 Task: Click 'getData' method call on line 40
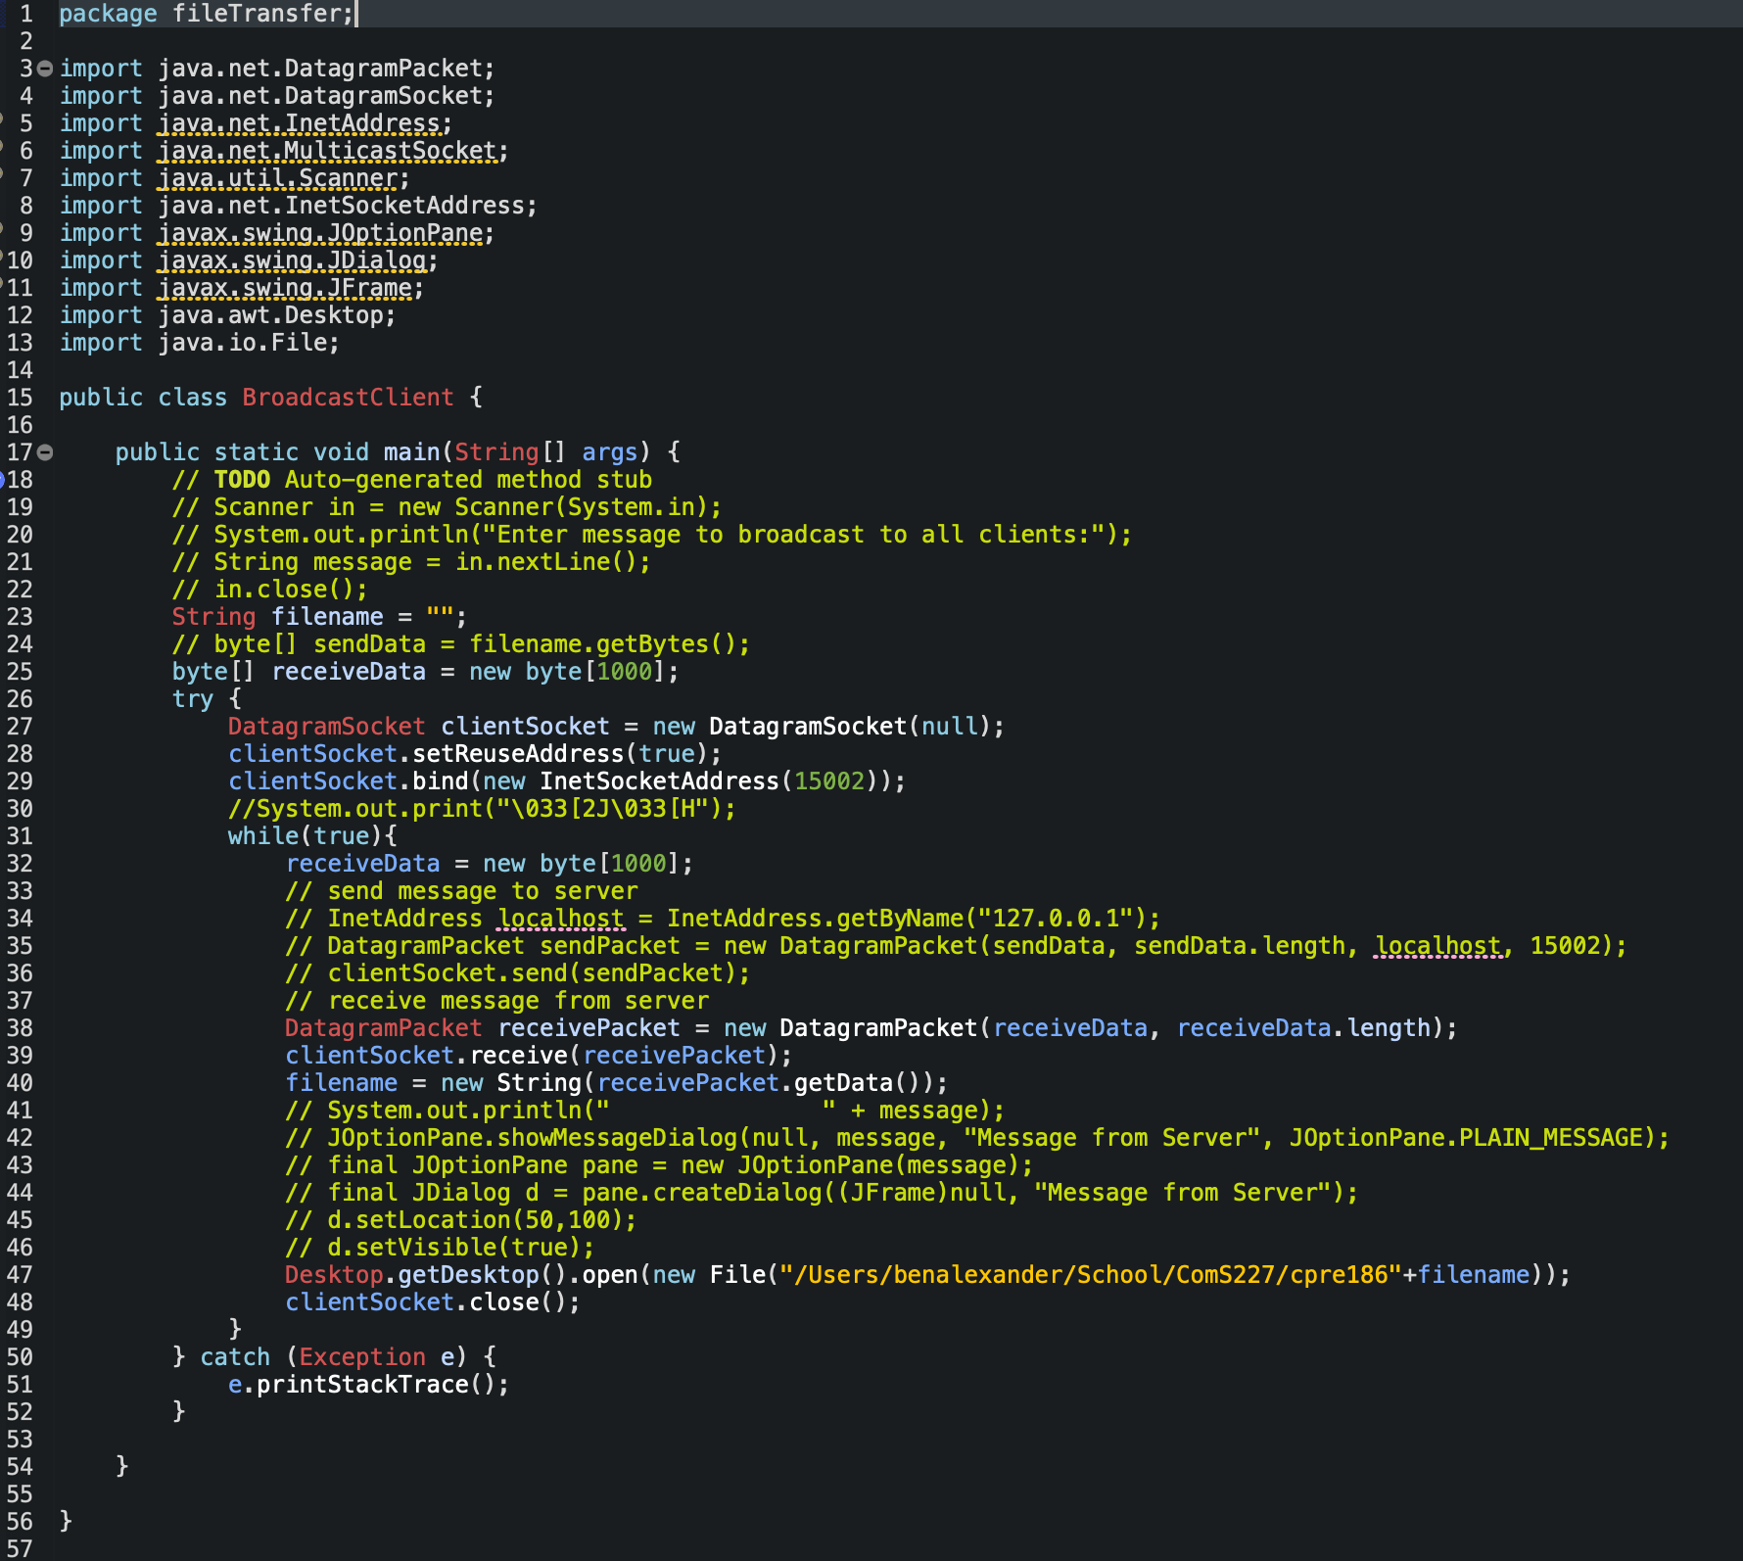[x=843, y=1083]
